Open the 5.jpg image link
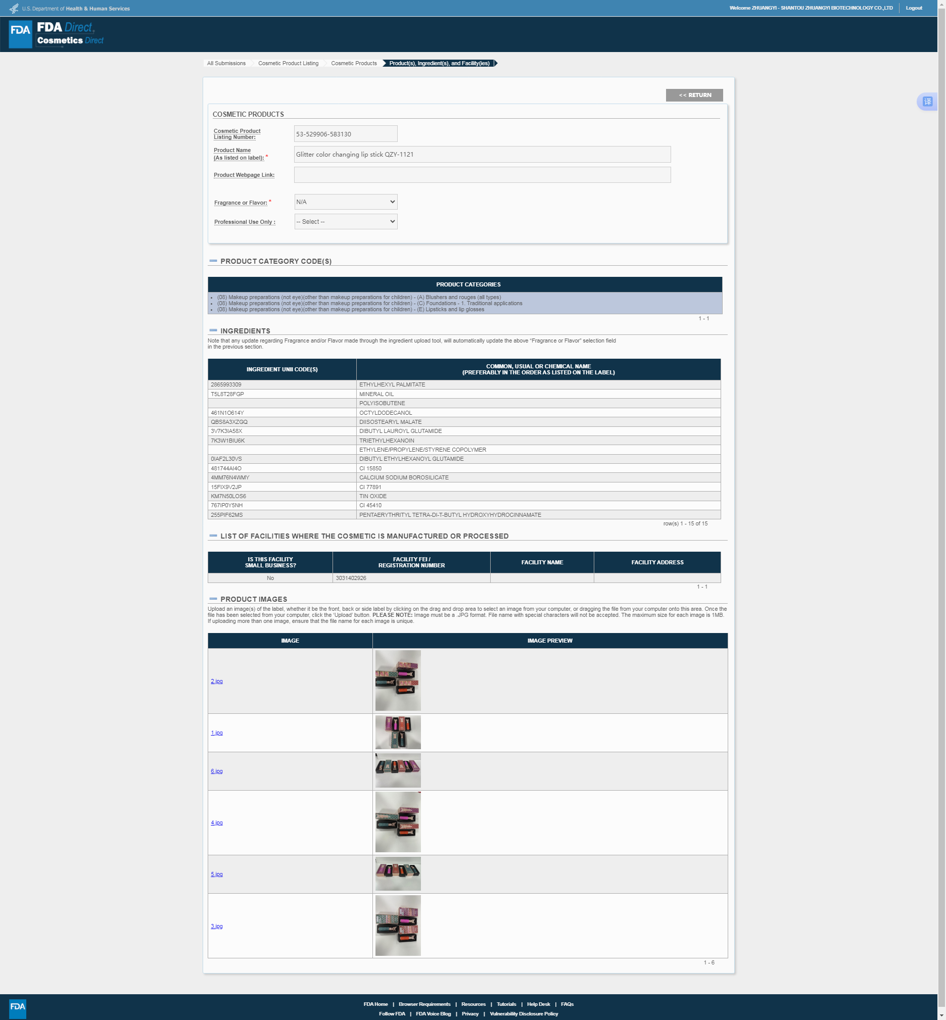 pyautogui.click(x=216, y=875)
